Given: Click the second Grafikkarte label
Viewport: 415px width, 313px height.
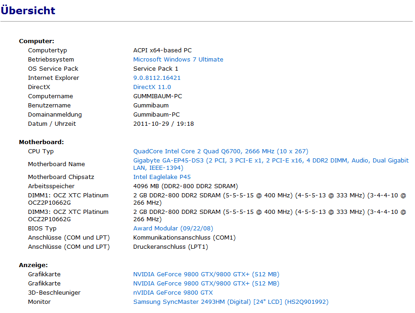Looking at the screenshot, I should [44, 283].
